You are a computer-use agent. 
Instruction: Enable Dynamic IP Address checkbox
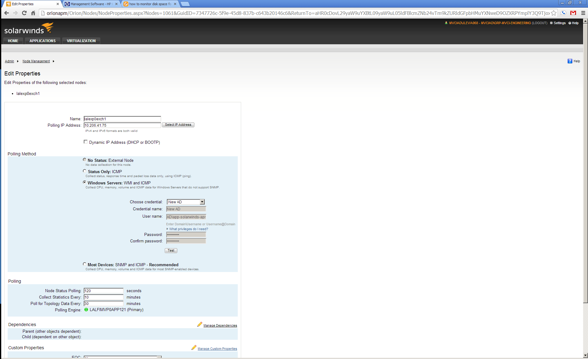point(86,142)
